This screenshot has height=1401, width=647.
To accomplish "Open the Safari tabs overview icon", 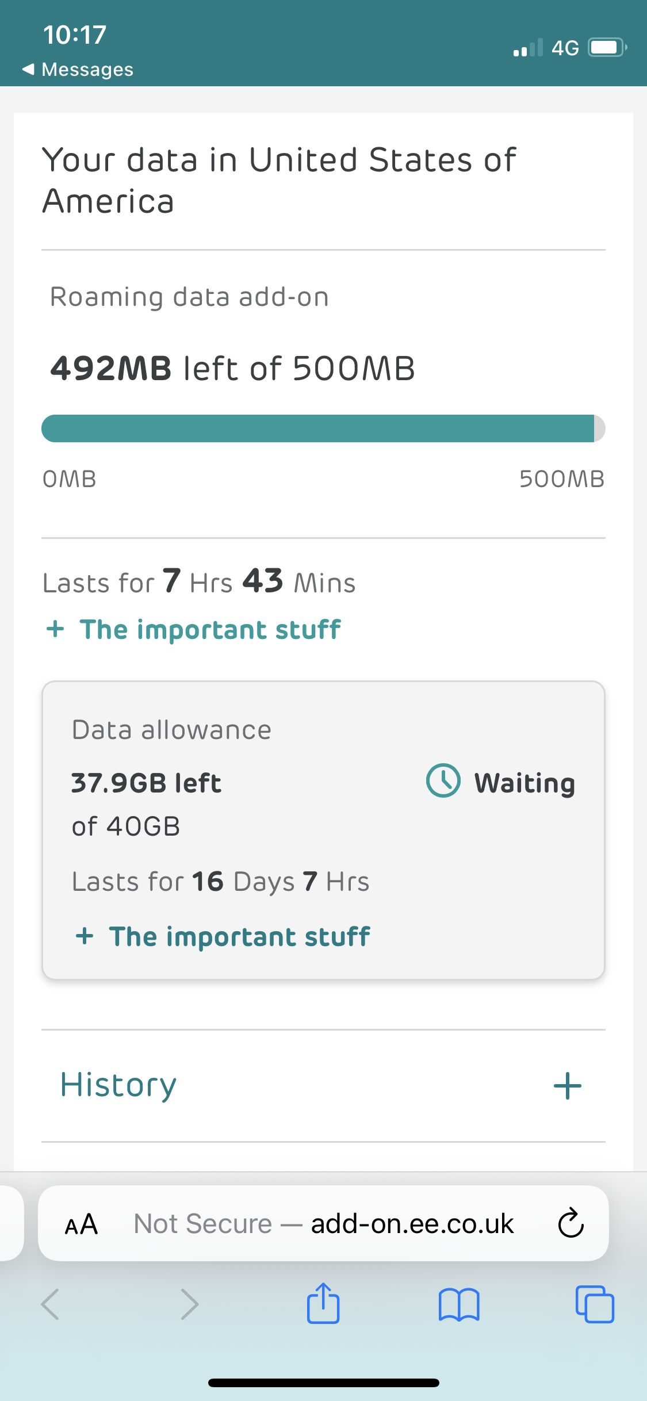I will click(x=595, y=1304).
